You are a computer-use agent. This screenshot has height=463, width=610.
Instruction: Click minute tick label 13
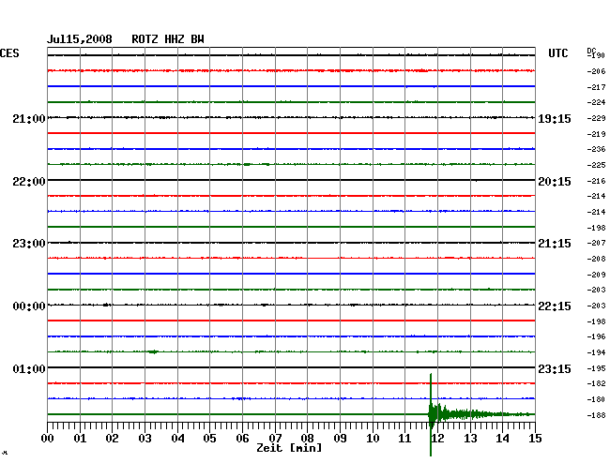pyautogui.click(x=470, y=439)
